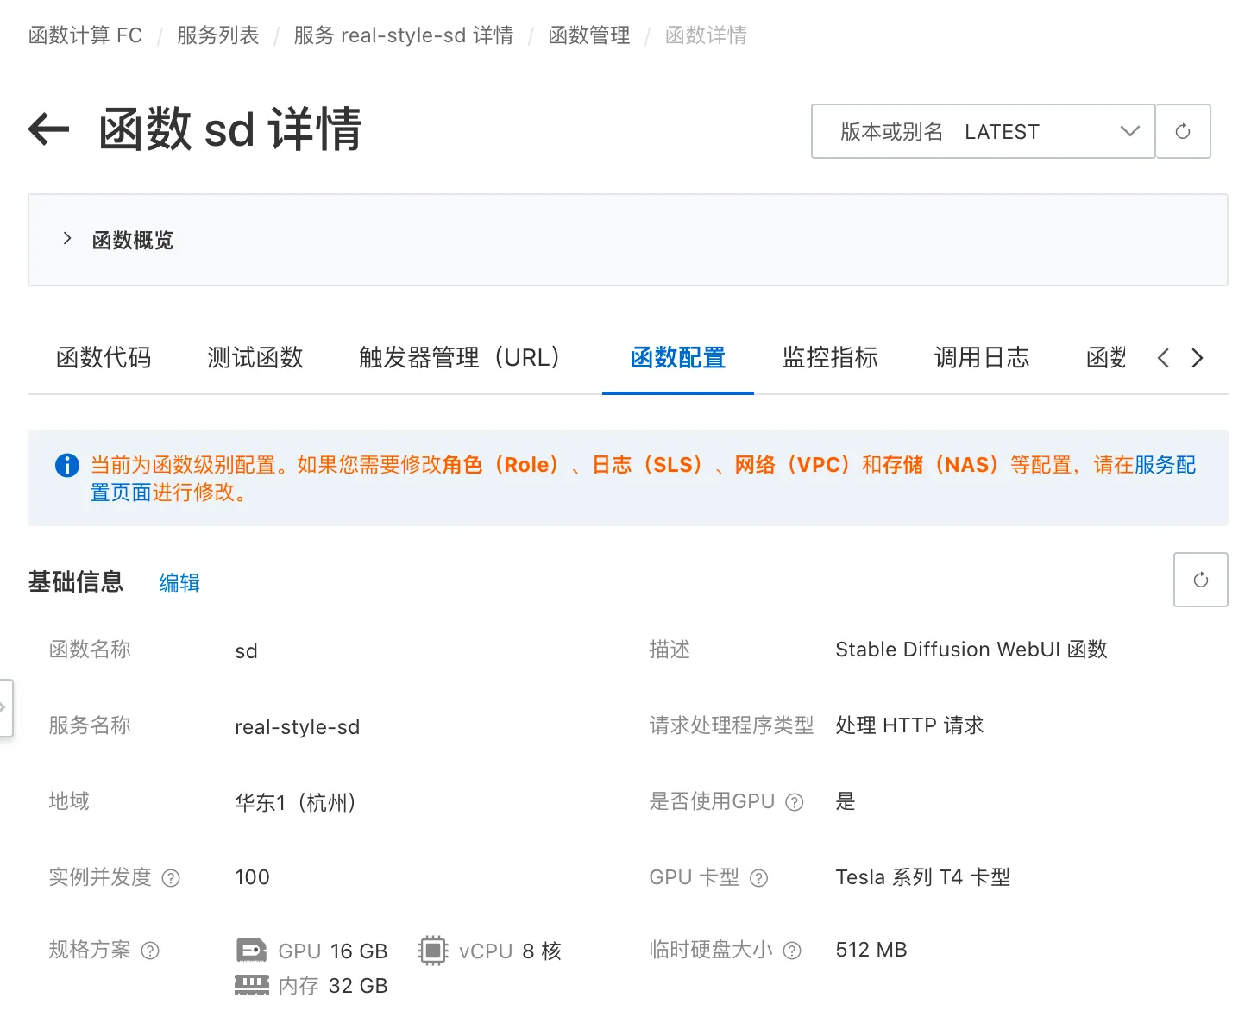Viewport: 1251px width, 1023px height.
Task: Refresh the 基础信息 section
Action: [x=1200, y=580]
